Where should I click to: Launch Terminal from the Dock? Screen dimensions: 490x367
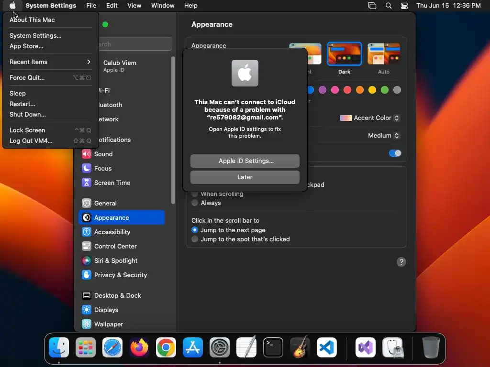[x=273, y=347]
